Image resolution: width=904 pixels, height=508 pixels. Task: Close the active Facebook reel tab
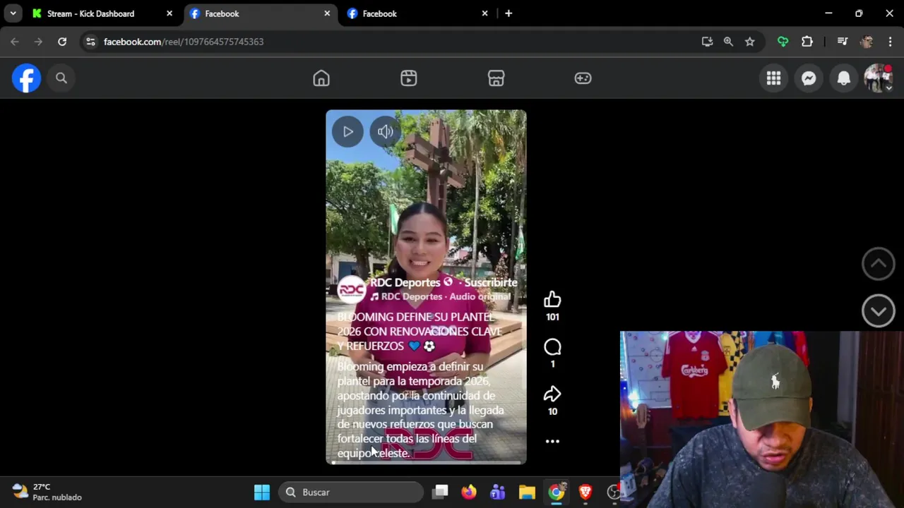(x=327, y=13)
